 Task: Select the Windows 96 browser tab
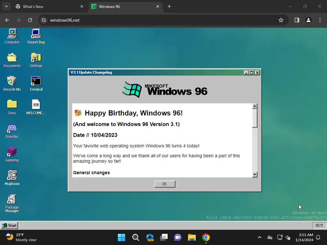125,6
